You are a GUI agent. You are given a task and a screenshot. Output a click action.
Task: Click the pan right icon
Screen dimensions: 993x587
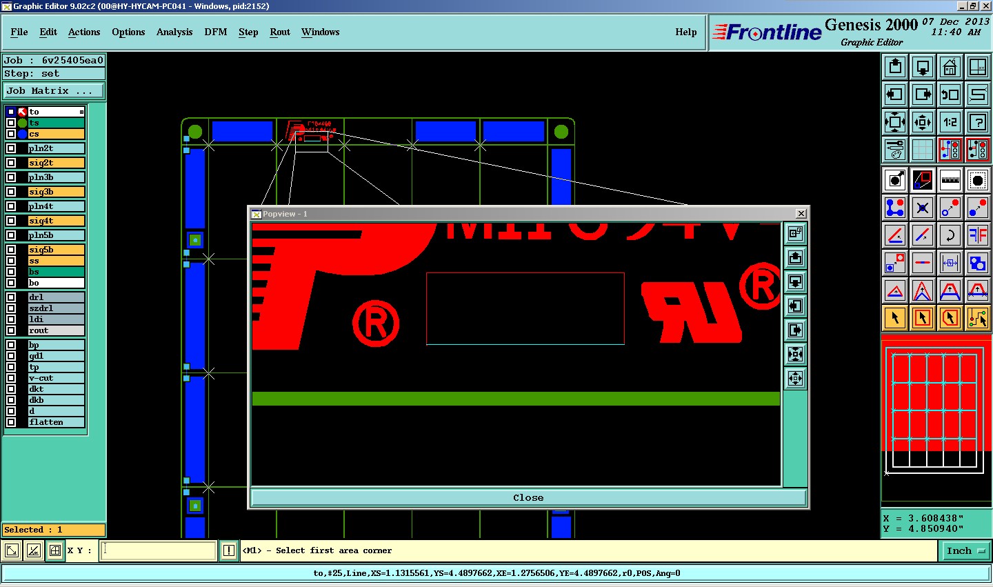923,94
